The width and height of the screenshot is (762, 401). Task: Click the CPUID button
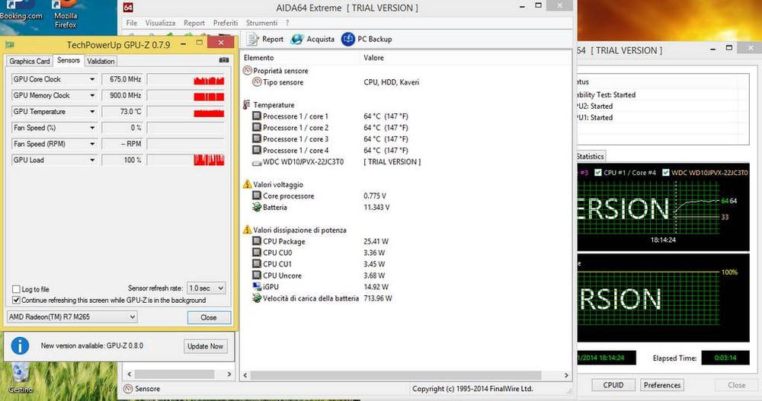point(613,385)
